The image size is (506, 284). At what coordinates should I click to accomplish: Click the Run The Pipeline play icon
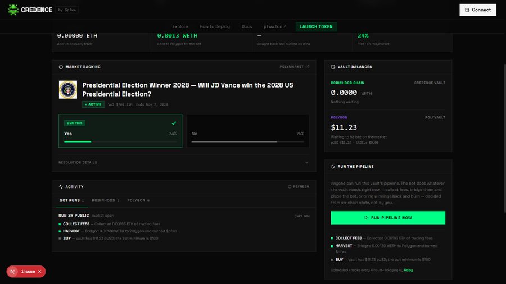point(333,167)
